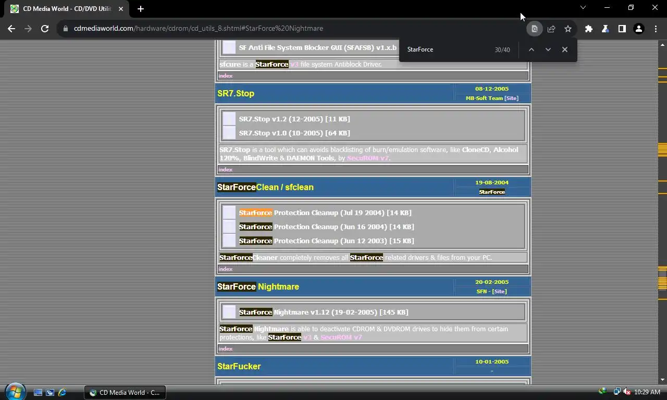Go back to the previous page
Image resolution: width=667 pixels, height=400 pixels.
tap(11, 29)
